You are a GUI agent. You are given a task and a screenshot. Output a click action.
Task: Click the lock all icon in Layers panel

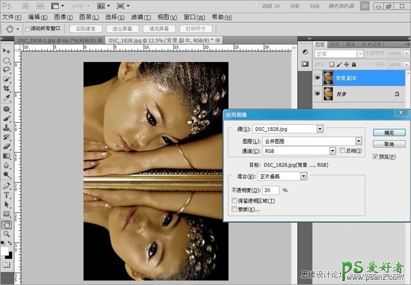tap(354, 64)
